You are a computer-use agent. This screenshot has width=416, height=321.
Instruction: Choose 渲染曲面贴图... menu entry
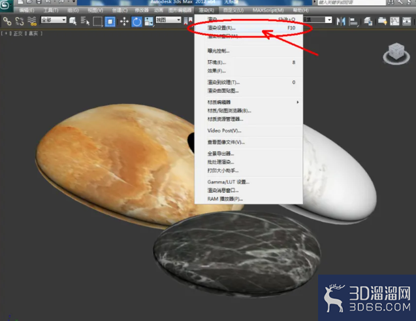tap(249, 91)
